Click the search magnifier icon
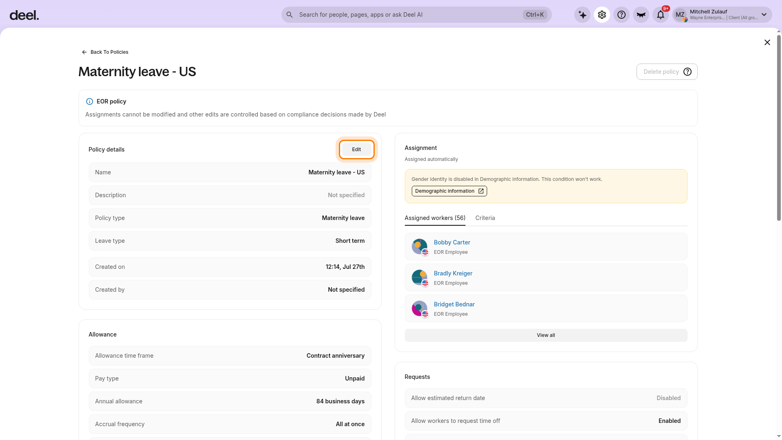Screen dimensions: 782x440 click(290, 15)
